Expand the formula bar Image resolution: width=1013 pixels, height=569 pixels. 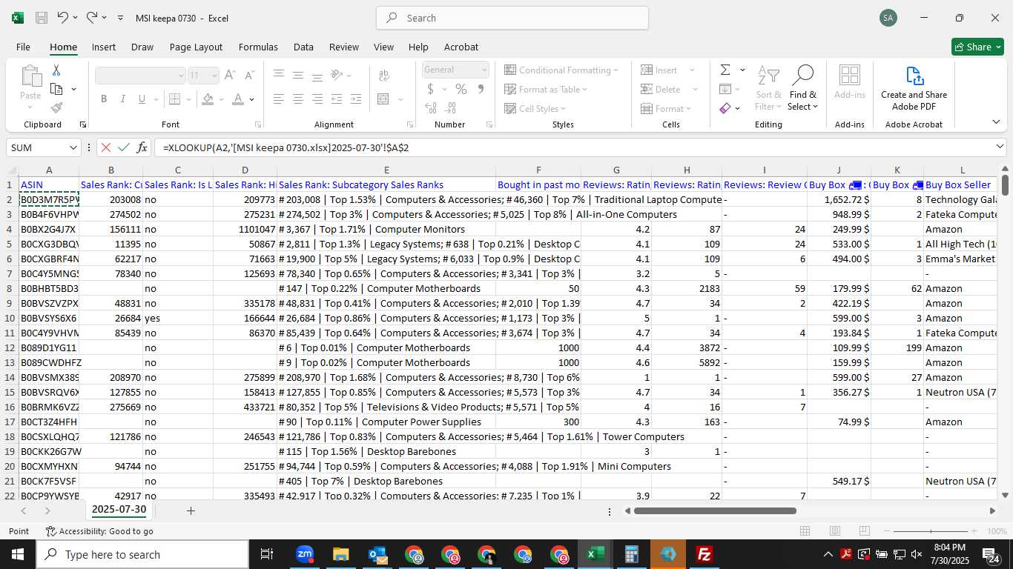click(1000, 147)
